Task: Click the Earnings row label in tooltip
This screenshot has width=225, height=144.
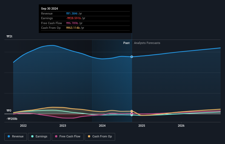Action: [47, 18]
